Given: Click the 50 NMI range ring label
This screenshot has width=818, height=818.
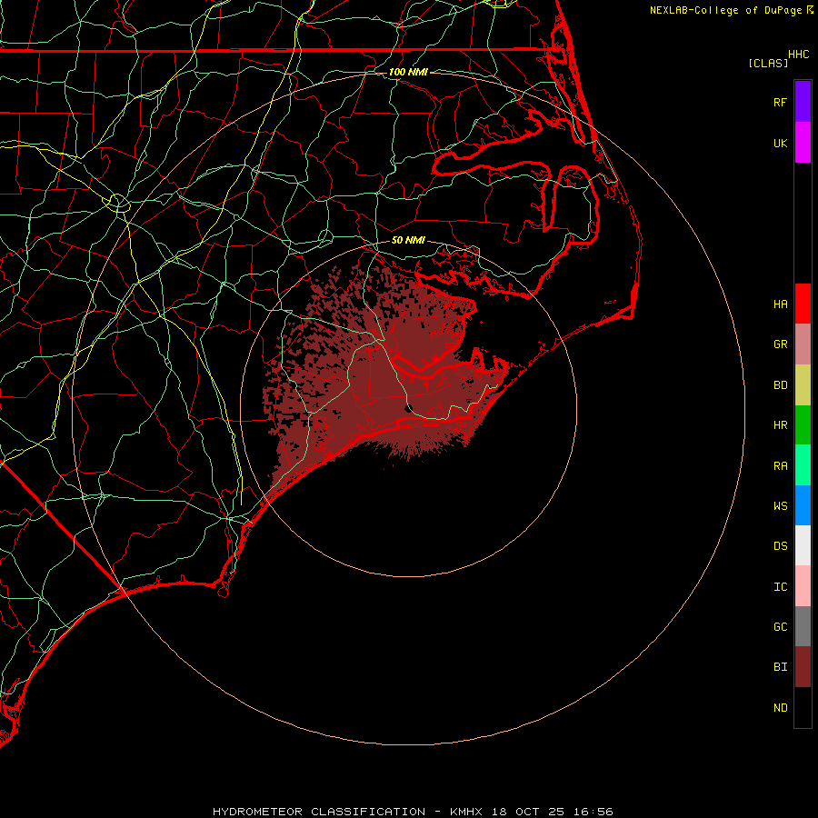Looking at the screenshot, I should pyautogui.click(x=408, y=240).
